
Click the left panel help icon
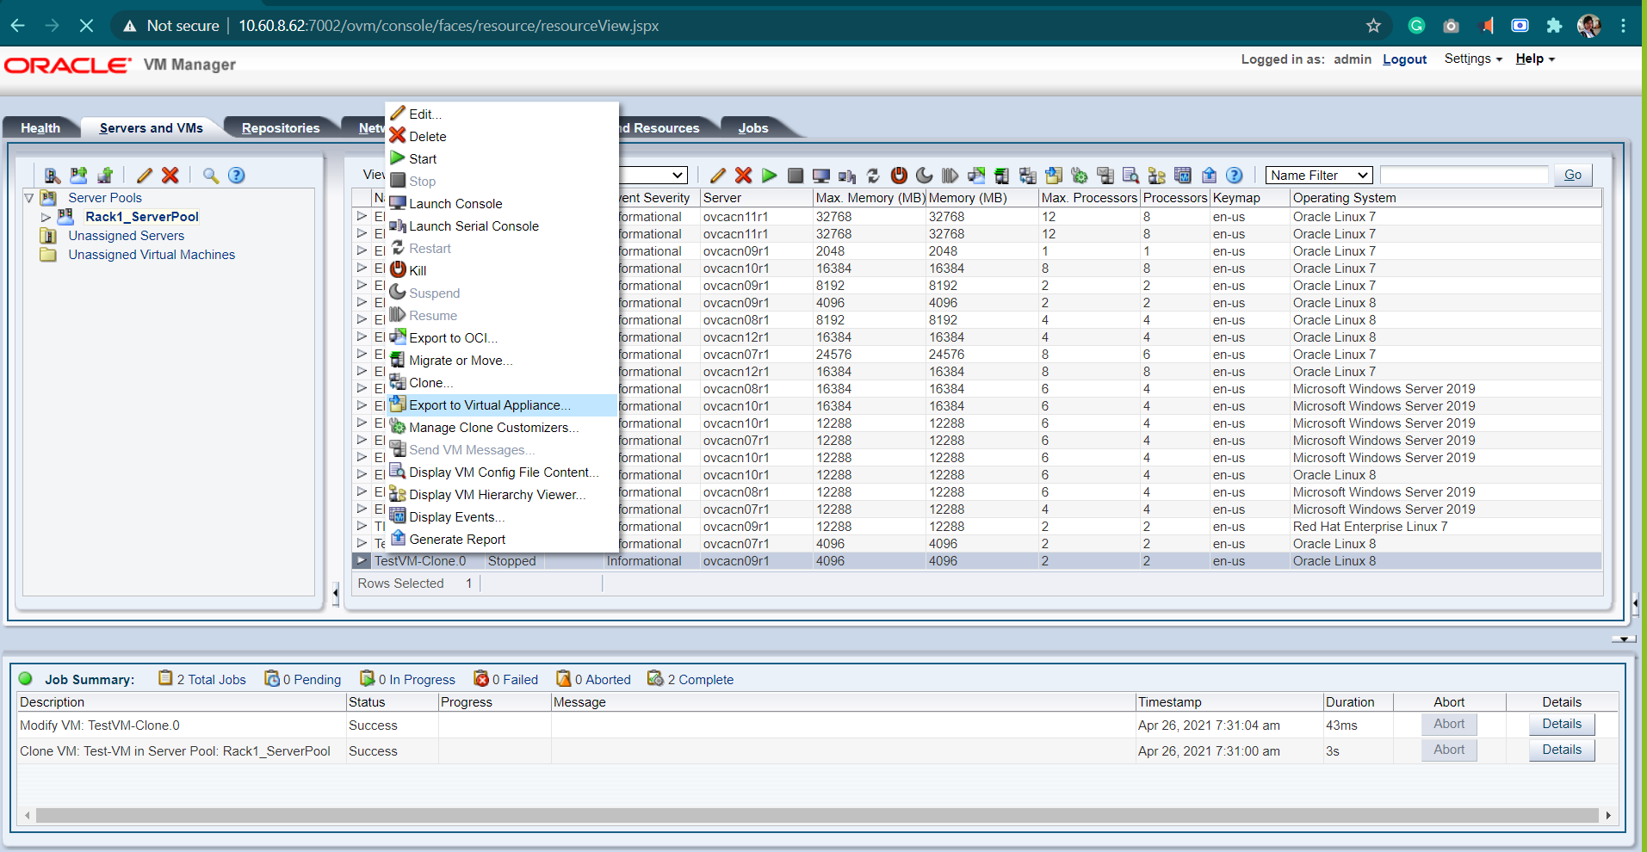[237, 176]
